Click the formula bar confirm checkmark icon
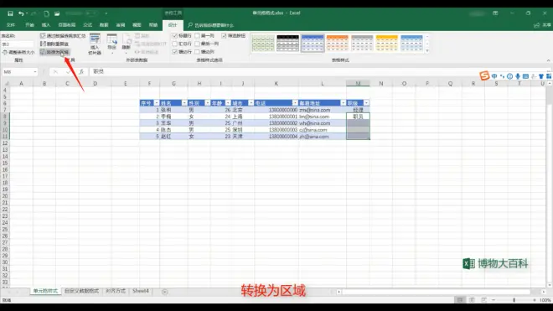The image size is (553, 311). pyautogui.click(x=68, y=71)
